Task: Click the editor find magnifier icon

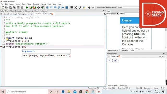Action: pyautogui.click(x=105, y=14)
